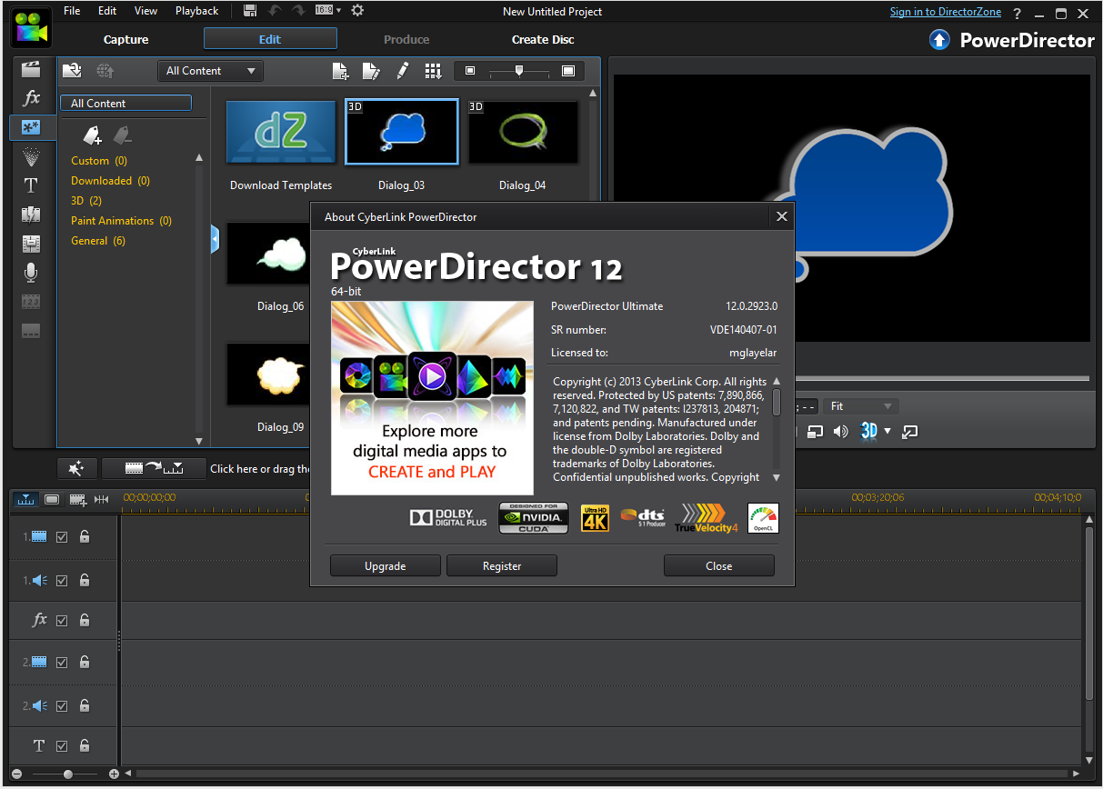
Task: Open the Fit preview zoom dropdown
Action: tap(860, 406)
